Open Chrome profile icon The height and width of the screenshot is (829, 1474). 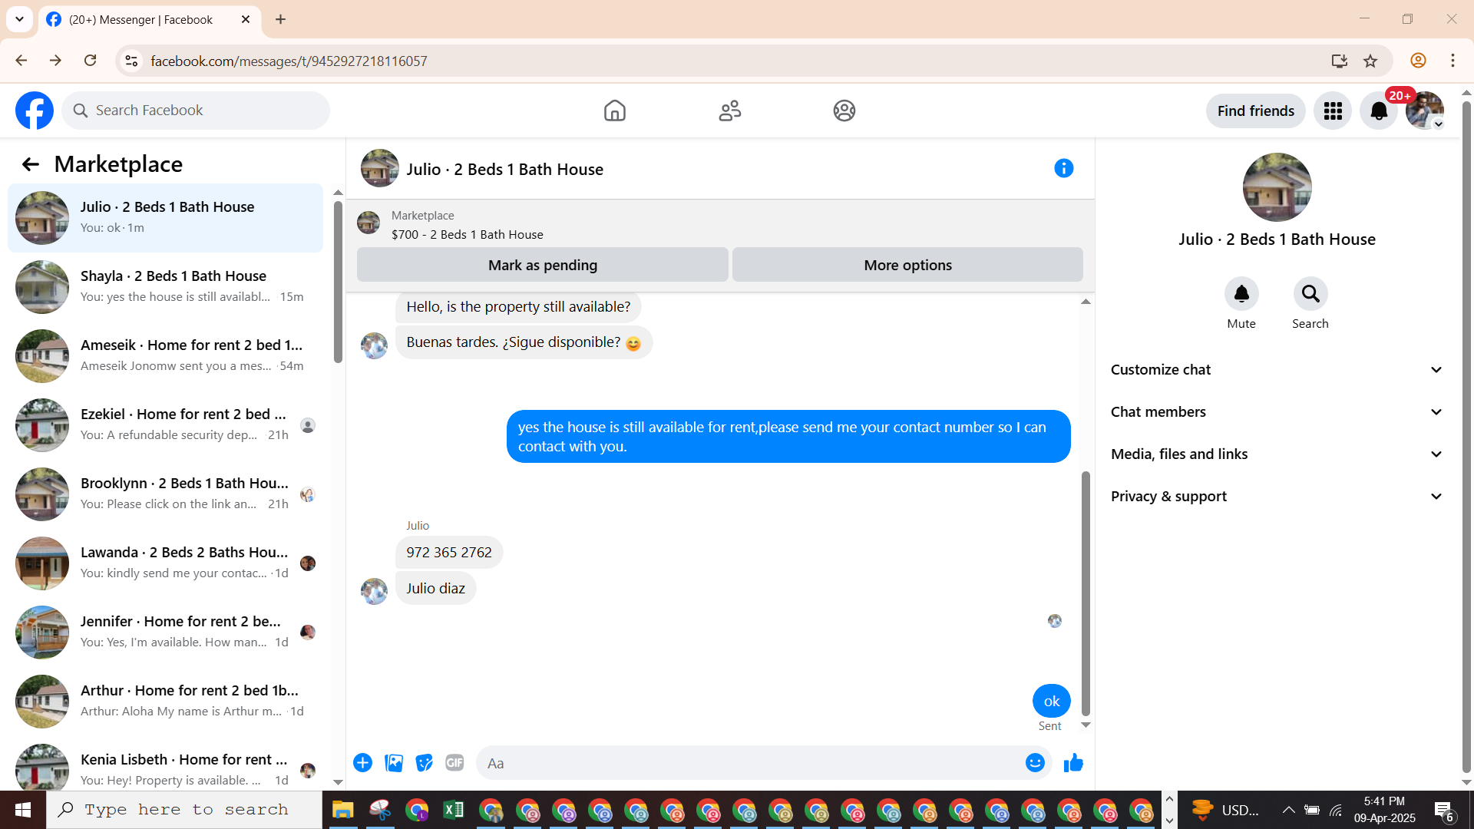[1418, 61]
